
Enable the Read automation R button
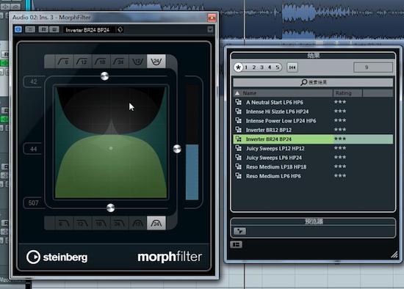tap(43, 29)
